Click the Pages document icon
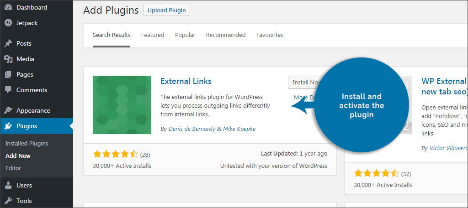This screenshot has height=208, width=468. 8,74
